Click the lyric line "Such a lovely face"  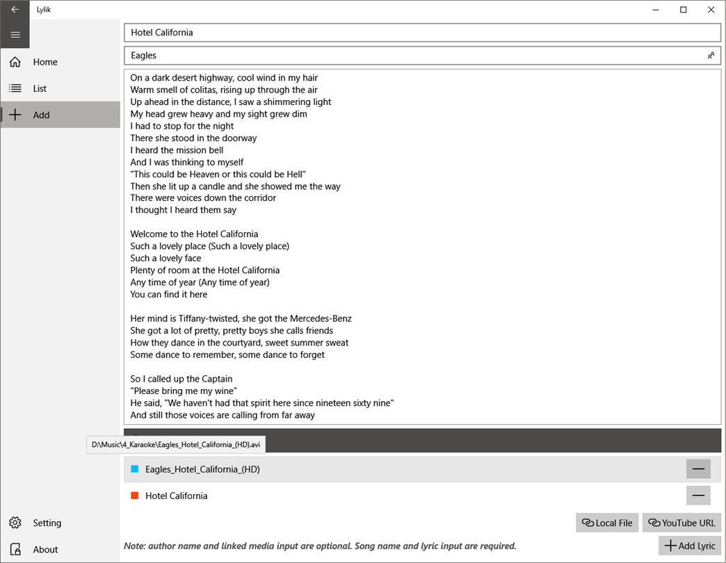coord(166,258)
